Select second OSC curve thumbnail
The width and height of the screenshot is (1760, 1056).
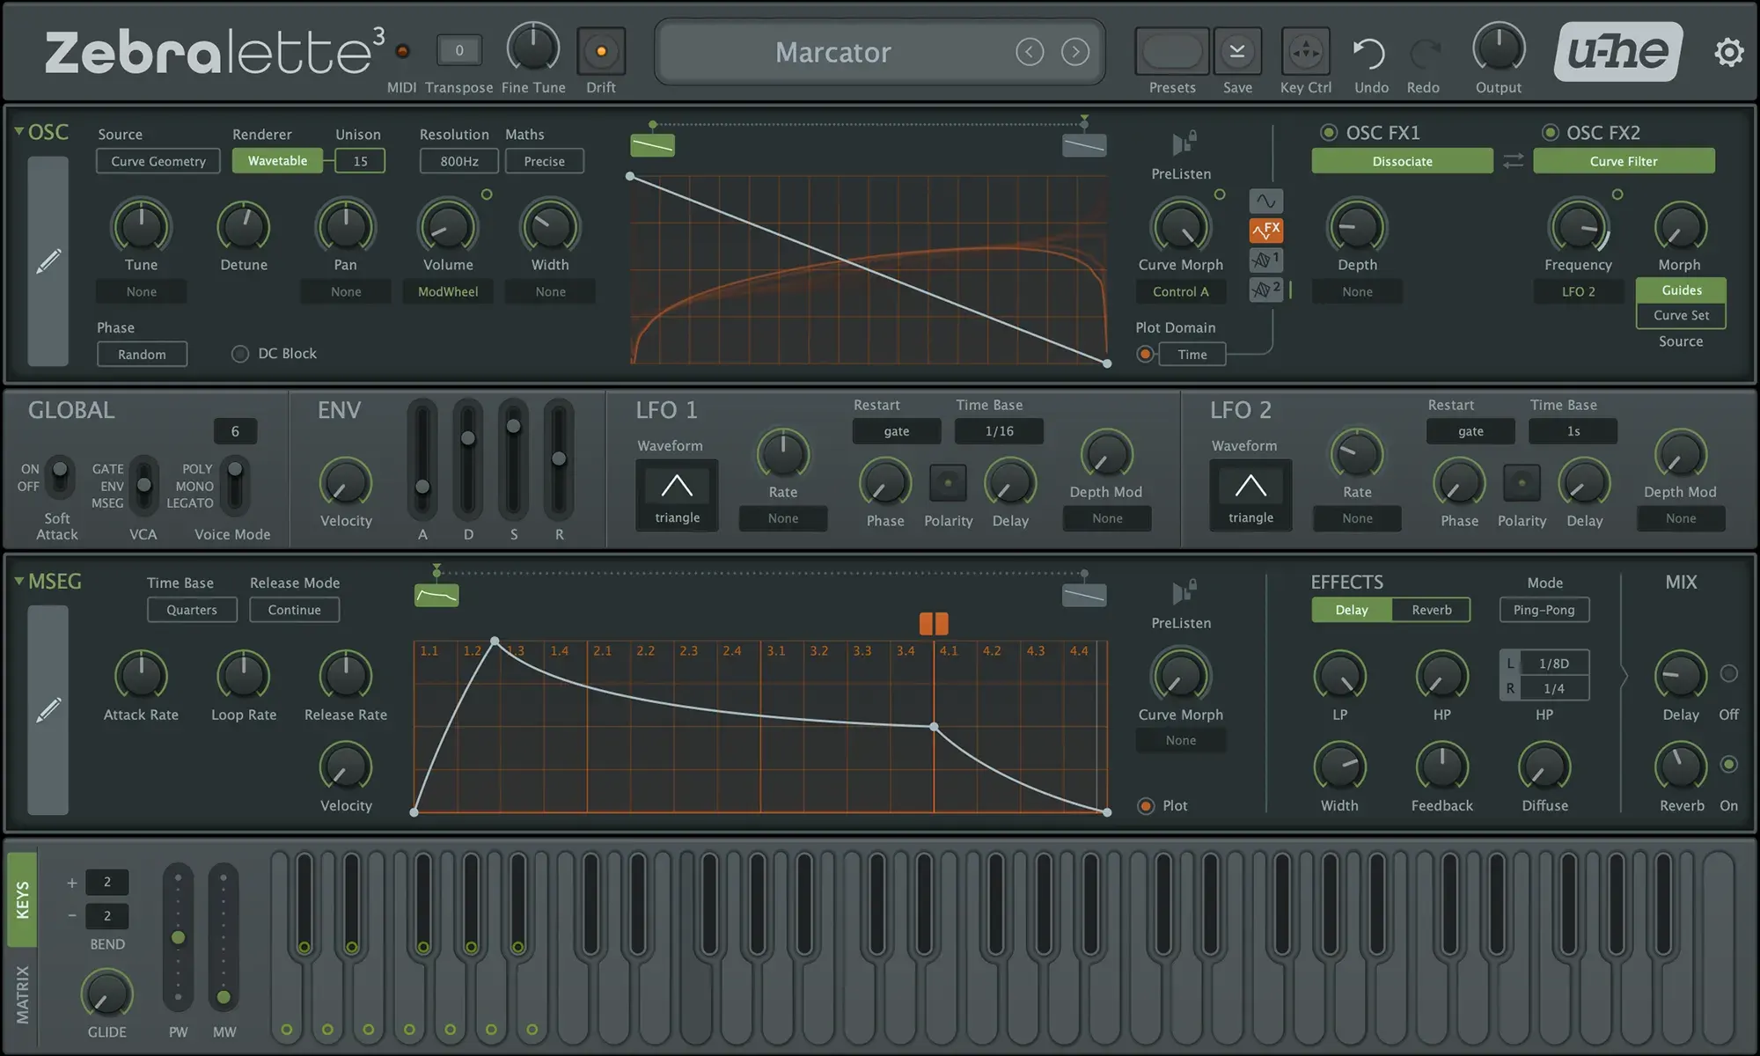(x=1084, y=145)
